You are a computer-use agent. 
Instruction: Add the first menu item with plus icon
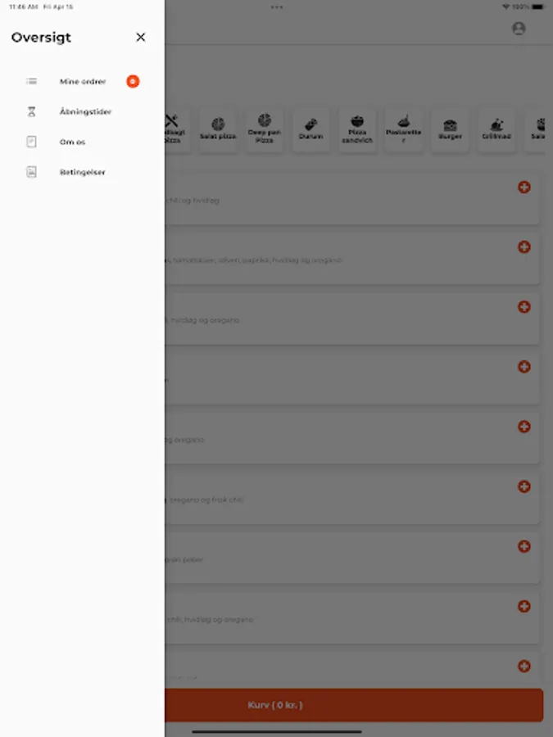click(524, 187)
